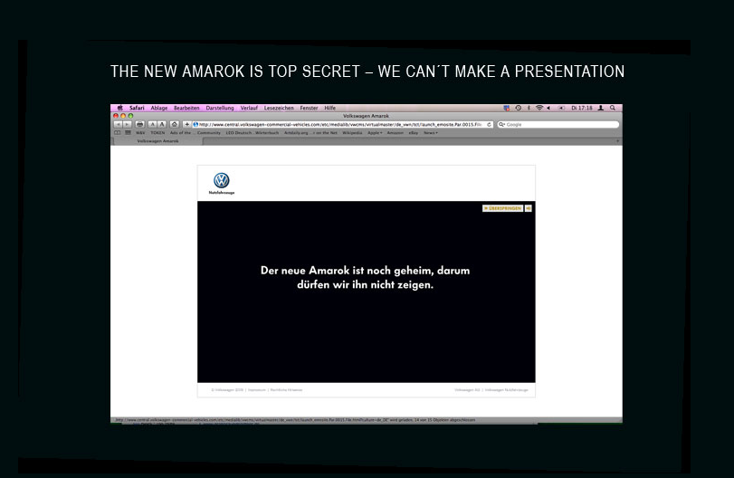
Task: Go back with Safari's back arrow
Action: coord(118,124)
